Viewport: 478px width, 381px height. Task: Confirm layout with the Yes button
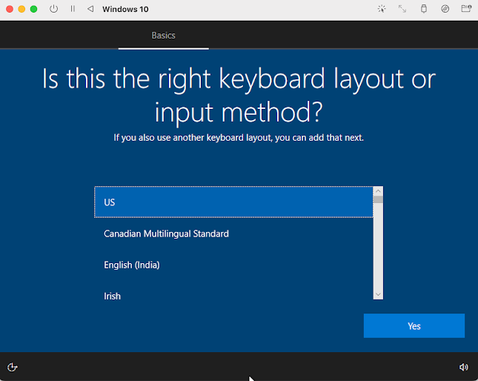[414, 326]
